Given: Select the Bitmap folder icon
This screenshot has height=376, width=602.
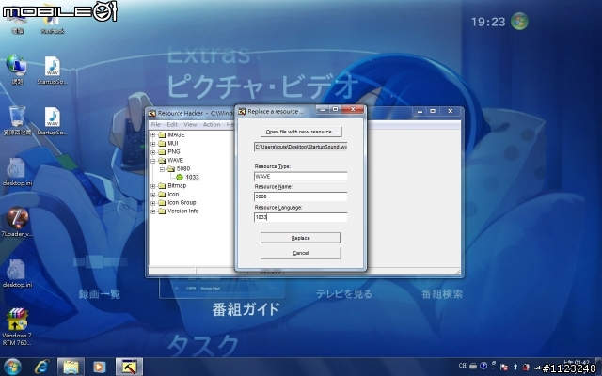Looking at the screenshot, I should click(x=162, y=186).
